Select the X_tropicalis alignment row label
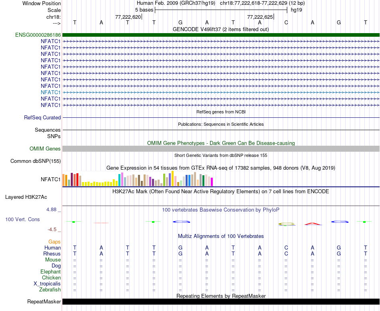 click(47, 284)
